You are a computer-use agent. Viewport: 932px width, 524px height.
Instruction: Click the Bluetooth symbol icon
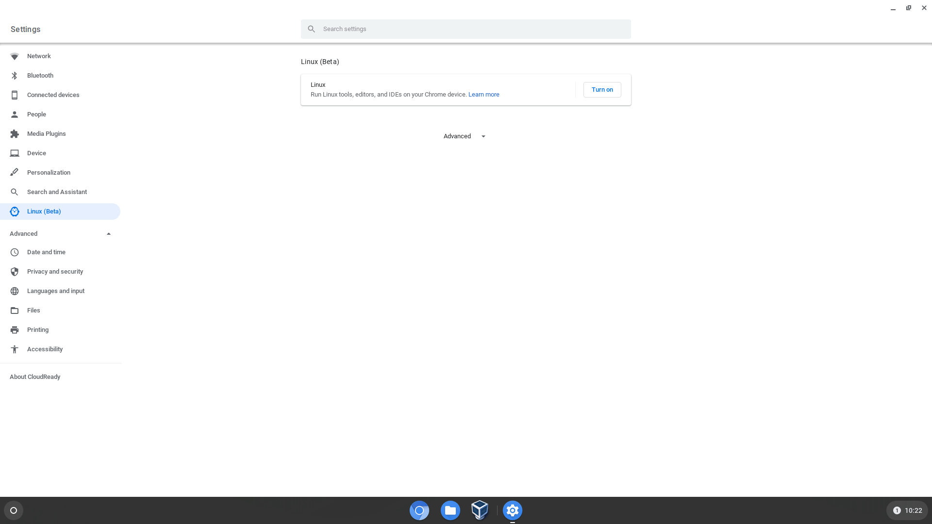coord(15,76)
